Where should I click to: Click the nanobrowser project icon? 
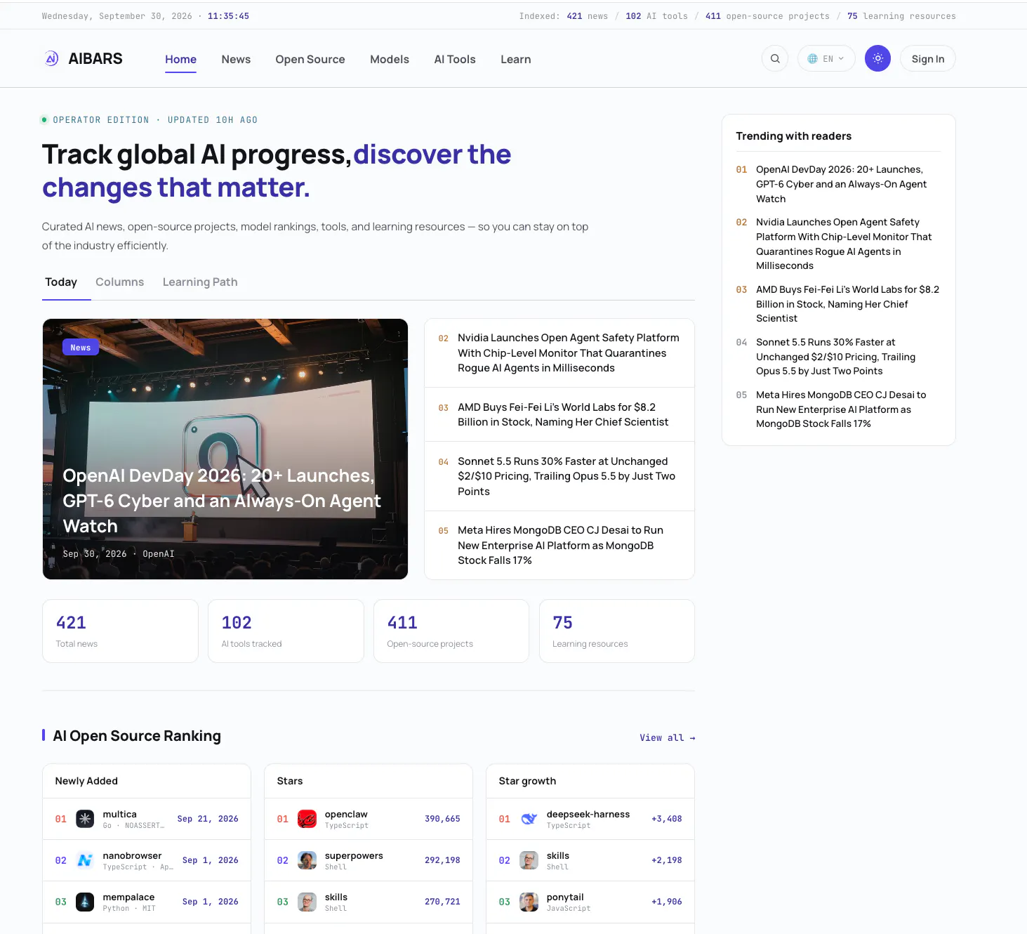click(x=85, y=860)
